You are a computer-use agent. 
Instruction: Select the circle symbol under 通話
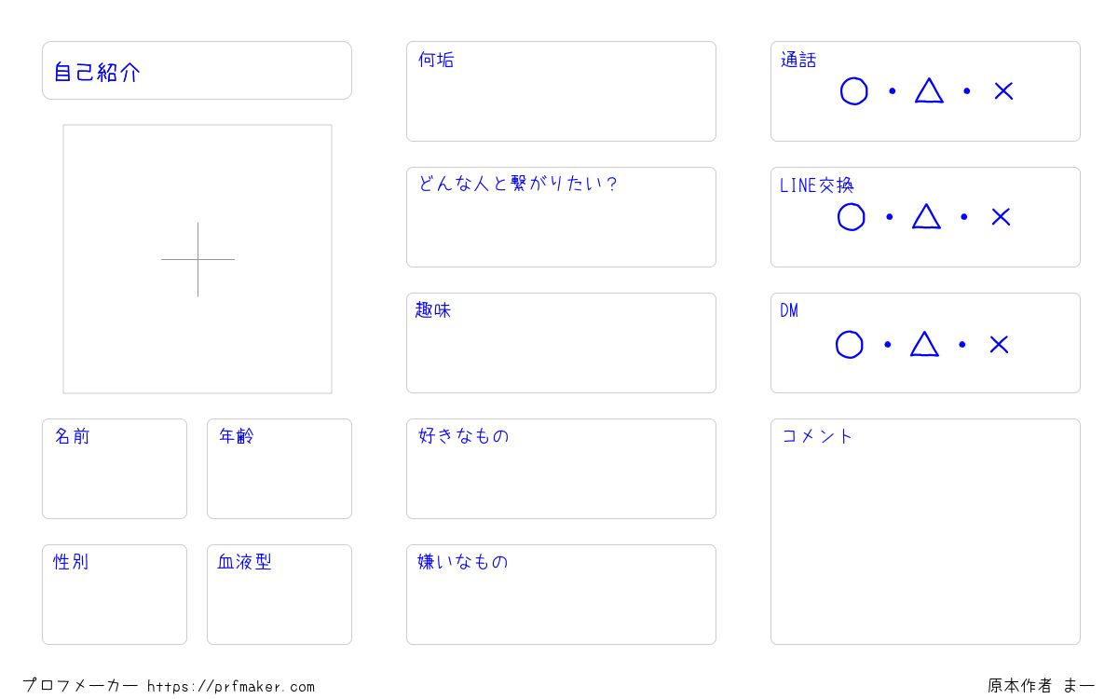[x=853, y=91]
